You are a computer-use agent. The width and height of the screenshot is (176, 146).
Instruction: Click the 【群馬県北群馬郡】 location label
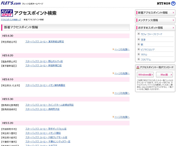[x=10, y=106]
